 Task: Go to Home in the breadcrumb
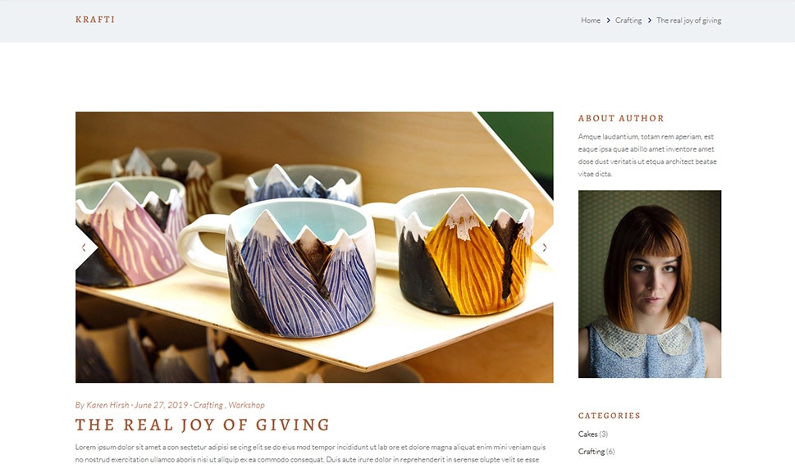[x=591, y=20]
